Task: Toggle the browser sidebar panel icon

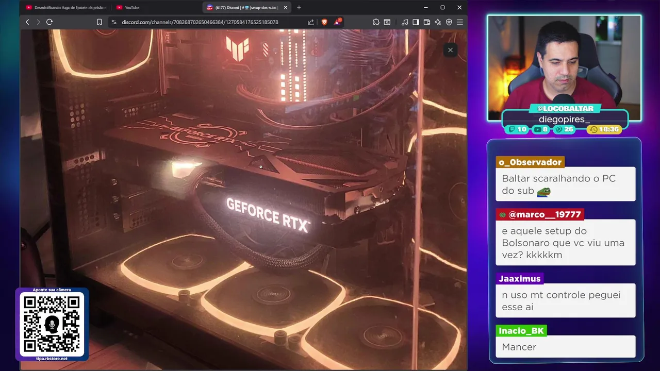Action: click(x=416, y=22)
